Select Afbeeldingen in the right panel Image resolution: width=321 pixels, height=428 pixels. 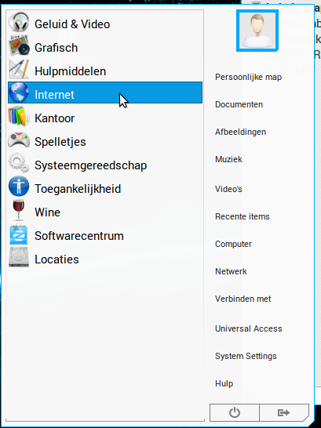pos(240,132)
